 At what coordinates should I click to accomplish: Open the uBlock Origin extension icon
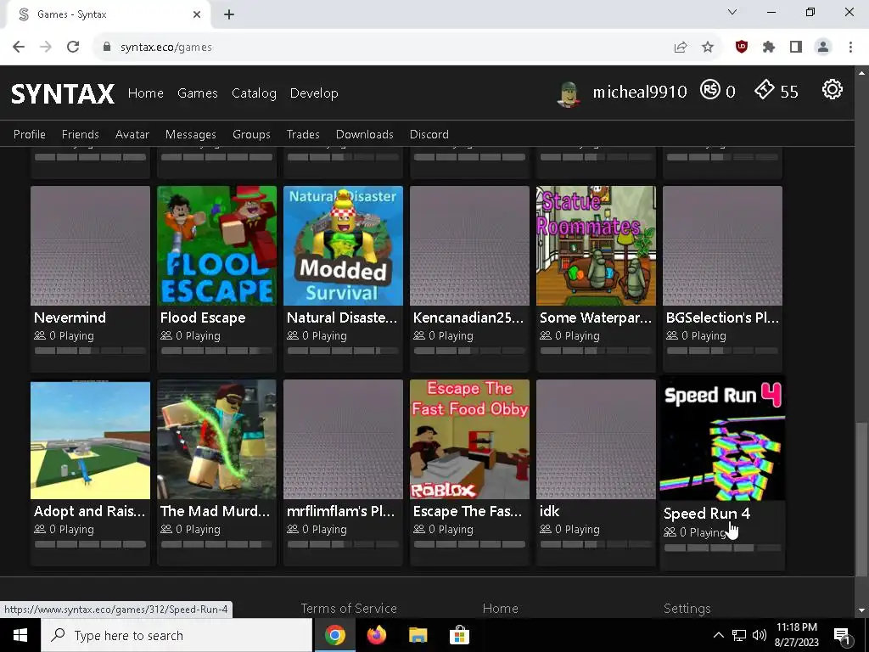tap(742, 48)
